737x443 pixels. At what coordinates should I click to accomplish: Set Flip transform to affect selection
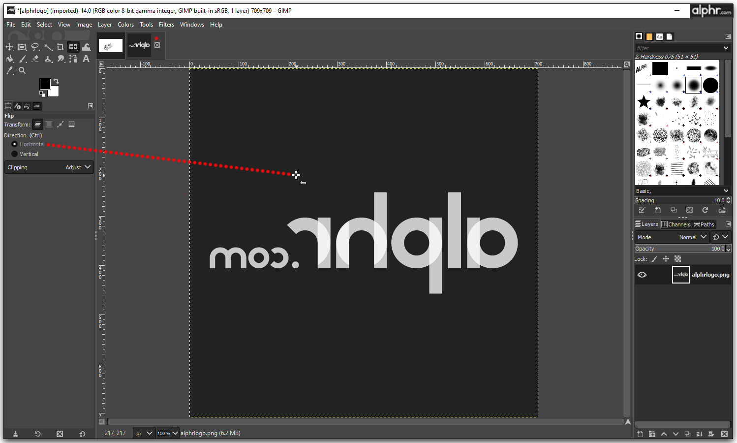click(49, 125)
